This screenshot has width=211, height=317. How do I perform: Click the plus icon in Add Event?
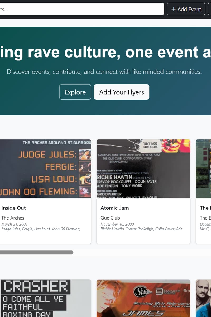click(174, 9)
